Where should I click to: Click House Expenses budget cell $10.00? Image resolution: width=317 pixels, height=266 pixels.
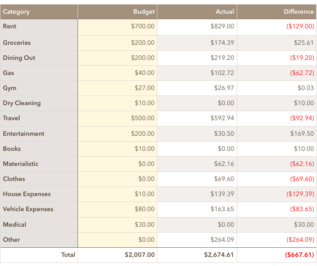(118, 194)
